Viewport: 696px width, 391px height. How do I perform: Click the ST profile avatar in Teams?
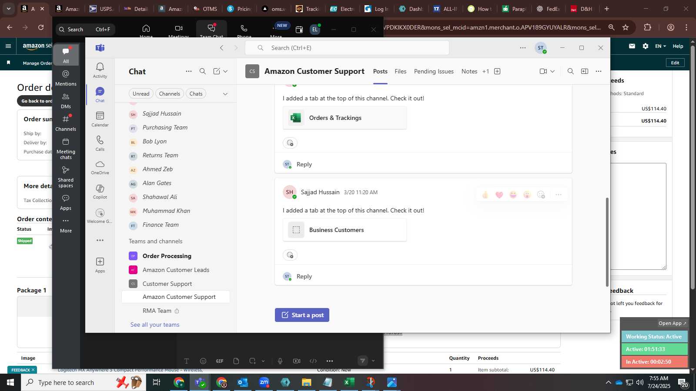click(x=541, y=48)
